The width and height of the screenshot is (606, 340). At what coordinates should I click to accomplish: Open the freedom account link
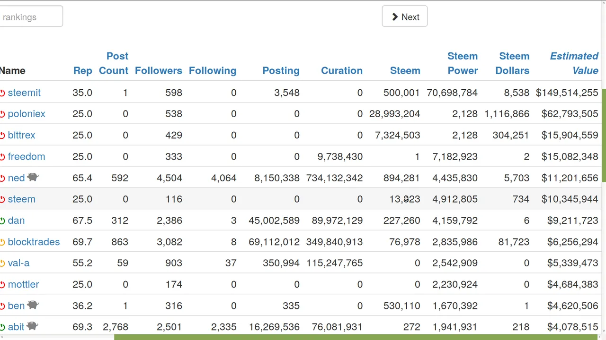[27, 156]
